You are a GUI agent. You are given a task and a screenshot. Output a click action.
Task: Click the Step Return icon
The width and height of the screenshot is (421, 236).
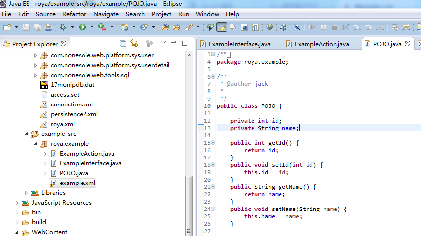pos(380,27)
